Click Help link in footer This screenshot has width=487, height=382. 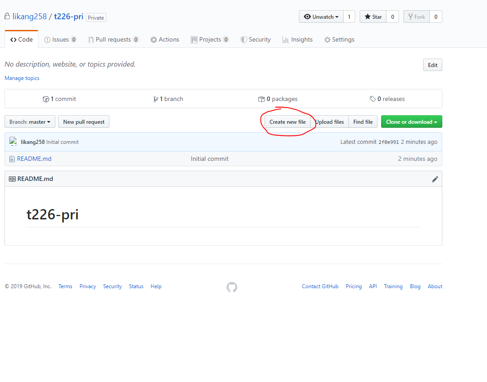click(156, 286)
